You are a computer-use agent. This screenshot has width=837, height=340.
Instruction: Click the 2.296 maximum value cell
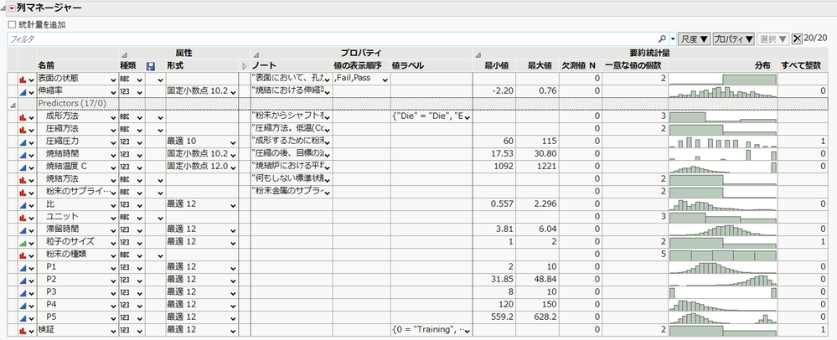(x=538, y=205)
